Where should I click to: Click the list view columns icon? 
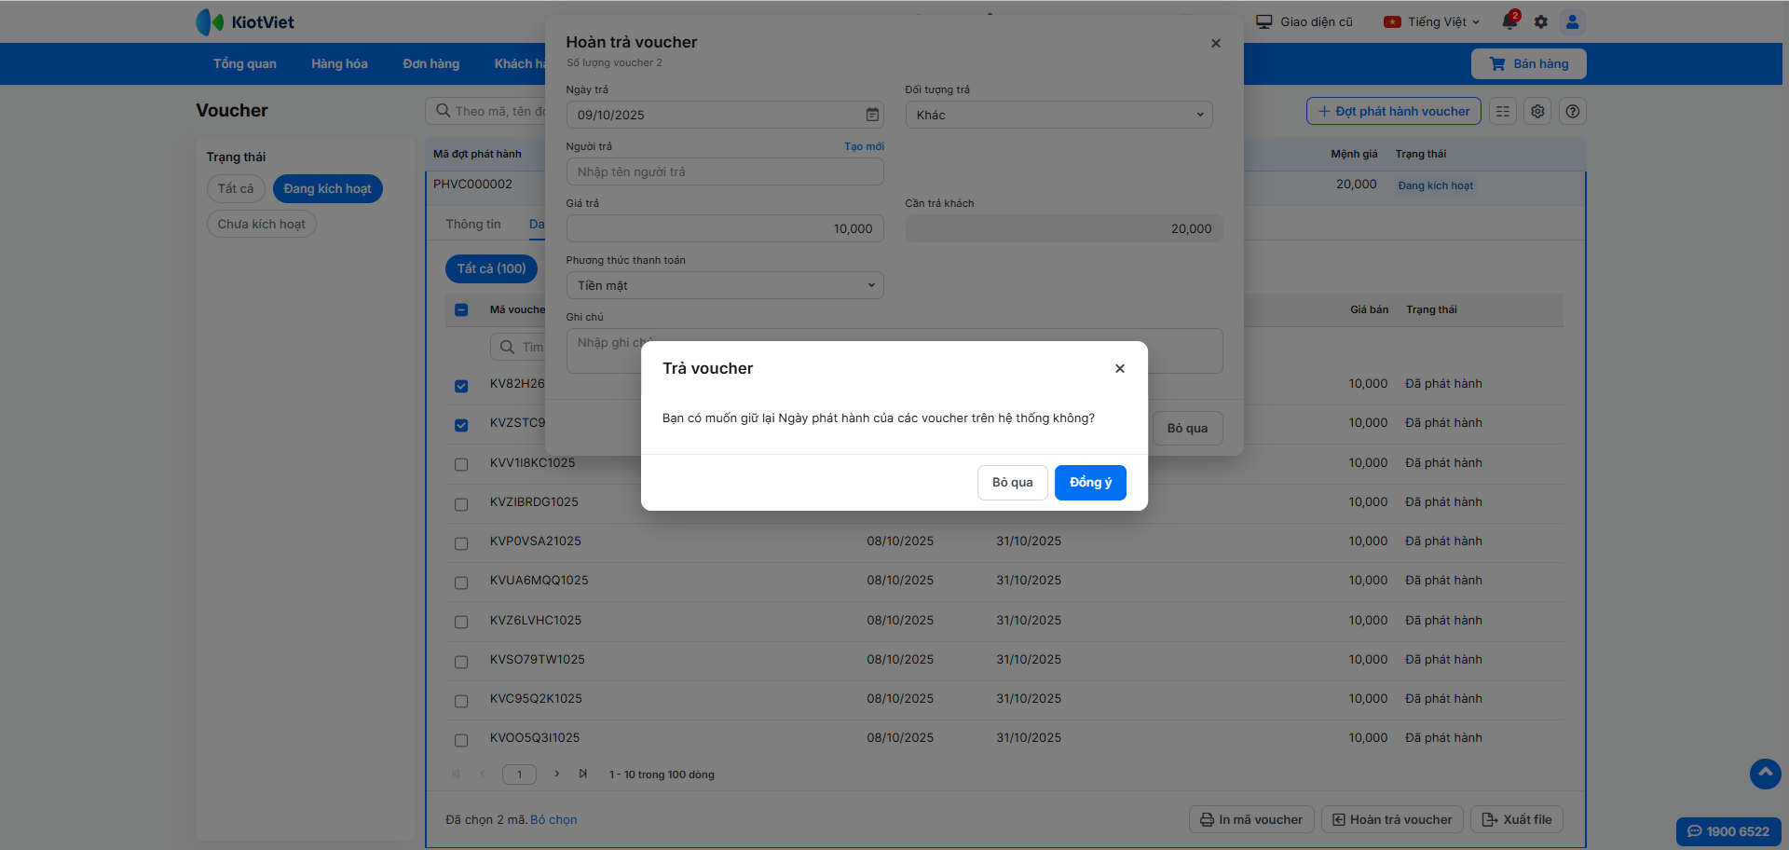1503,111
